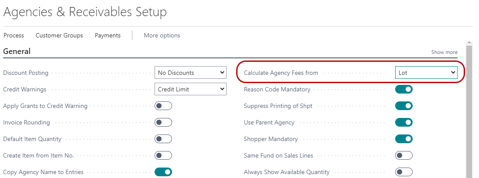Disable the Shopper Mandatory toggle
This screenshot has height=178, width=479.
(x=404, y=139)
